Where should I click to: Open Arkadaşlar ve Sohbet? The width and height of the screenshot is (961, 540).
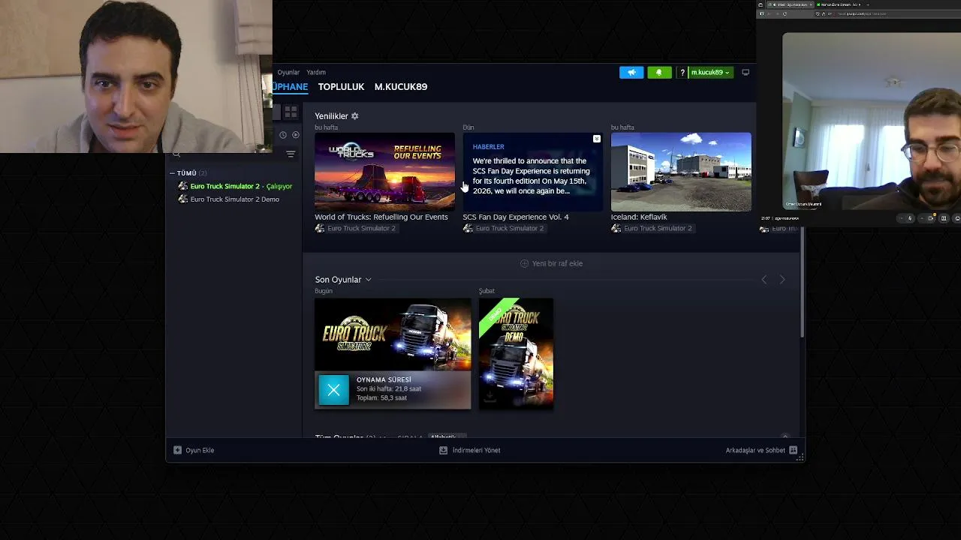755,450
